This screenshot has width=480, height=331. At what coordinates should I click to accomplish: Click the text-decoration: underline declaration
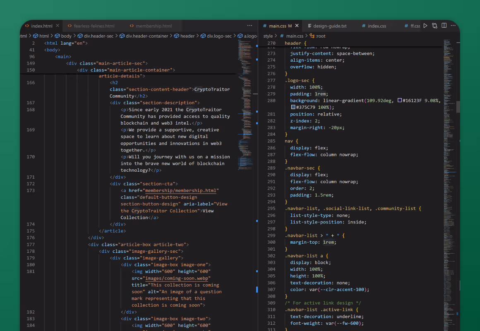327,317
